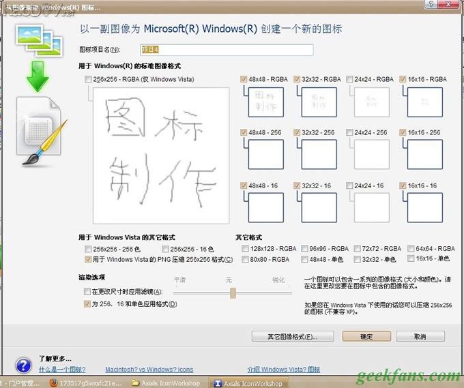Enable the 128x128 - RGBA checkbox

tap(246, 249)
